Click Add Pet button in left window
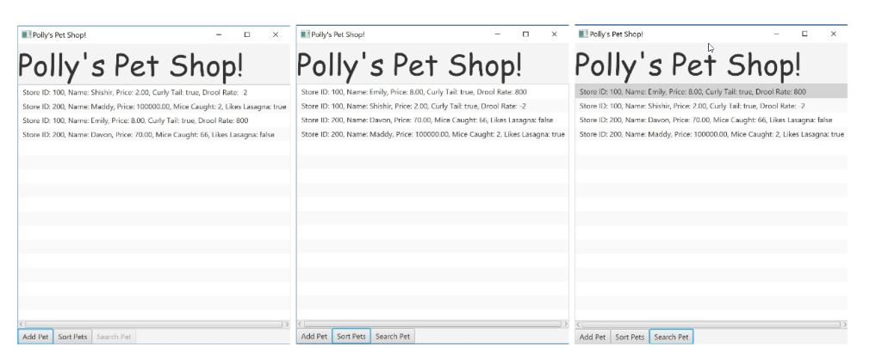882x353 pixels. click(x=35, y=337)
